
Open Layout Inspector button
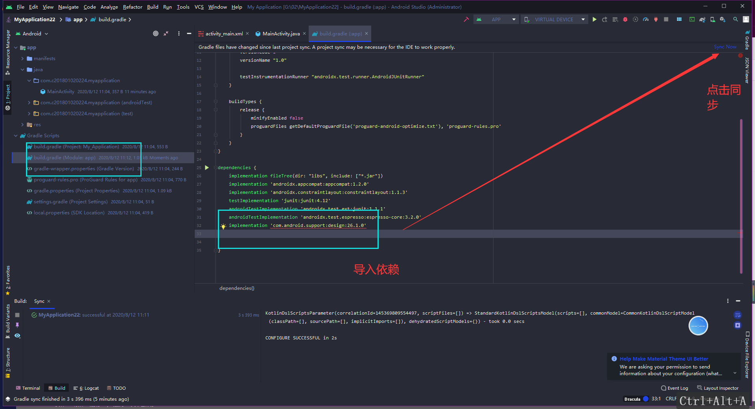coord(718,388)
